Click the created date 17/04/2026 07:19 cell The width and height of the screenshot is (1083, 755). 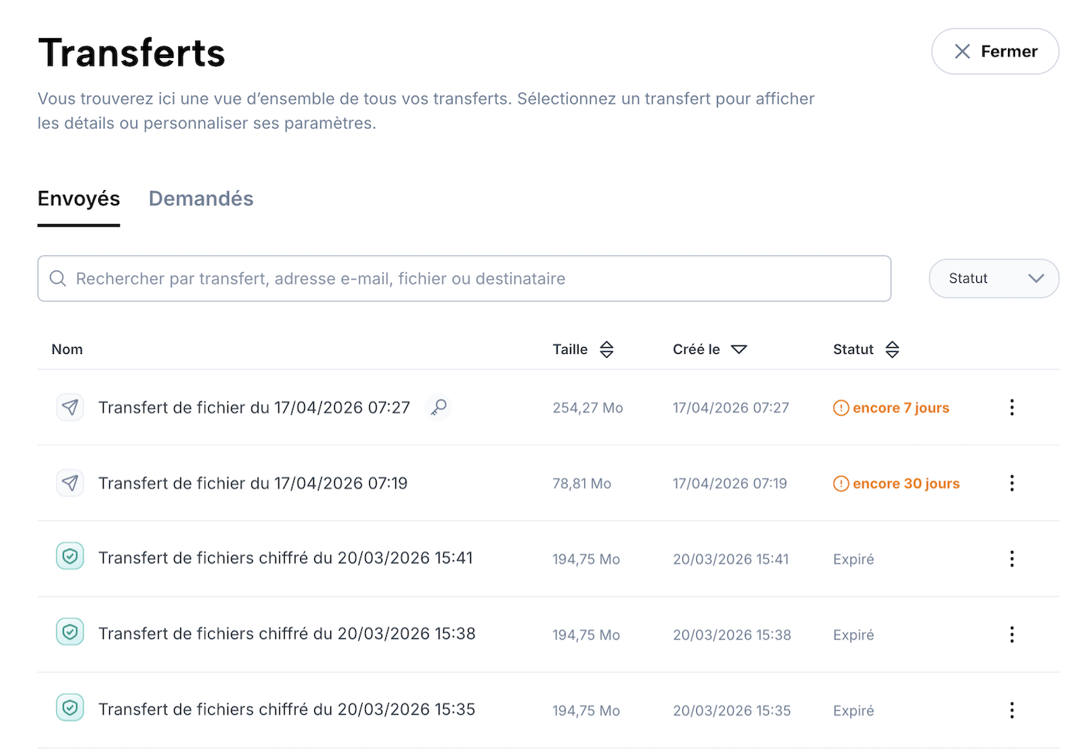[730, 484]
